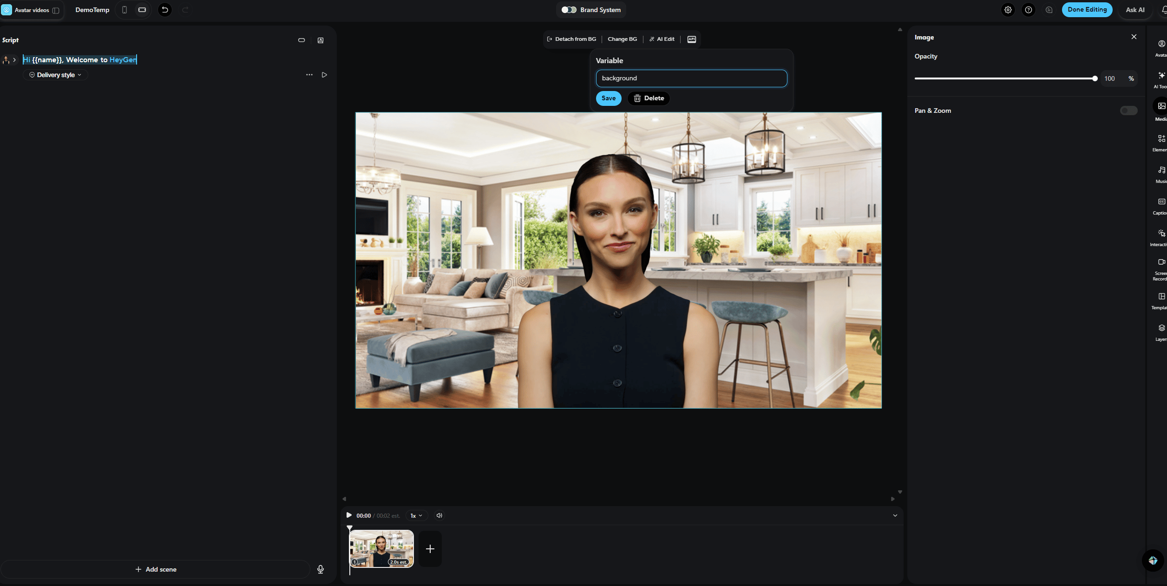This screenshot has width=1167, height=586.
Task: Click the timeline playhead marker
Action: tap(350, 528)
